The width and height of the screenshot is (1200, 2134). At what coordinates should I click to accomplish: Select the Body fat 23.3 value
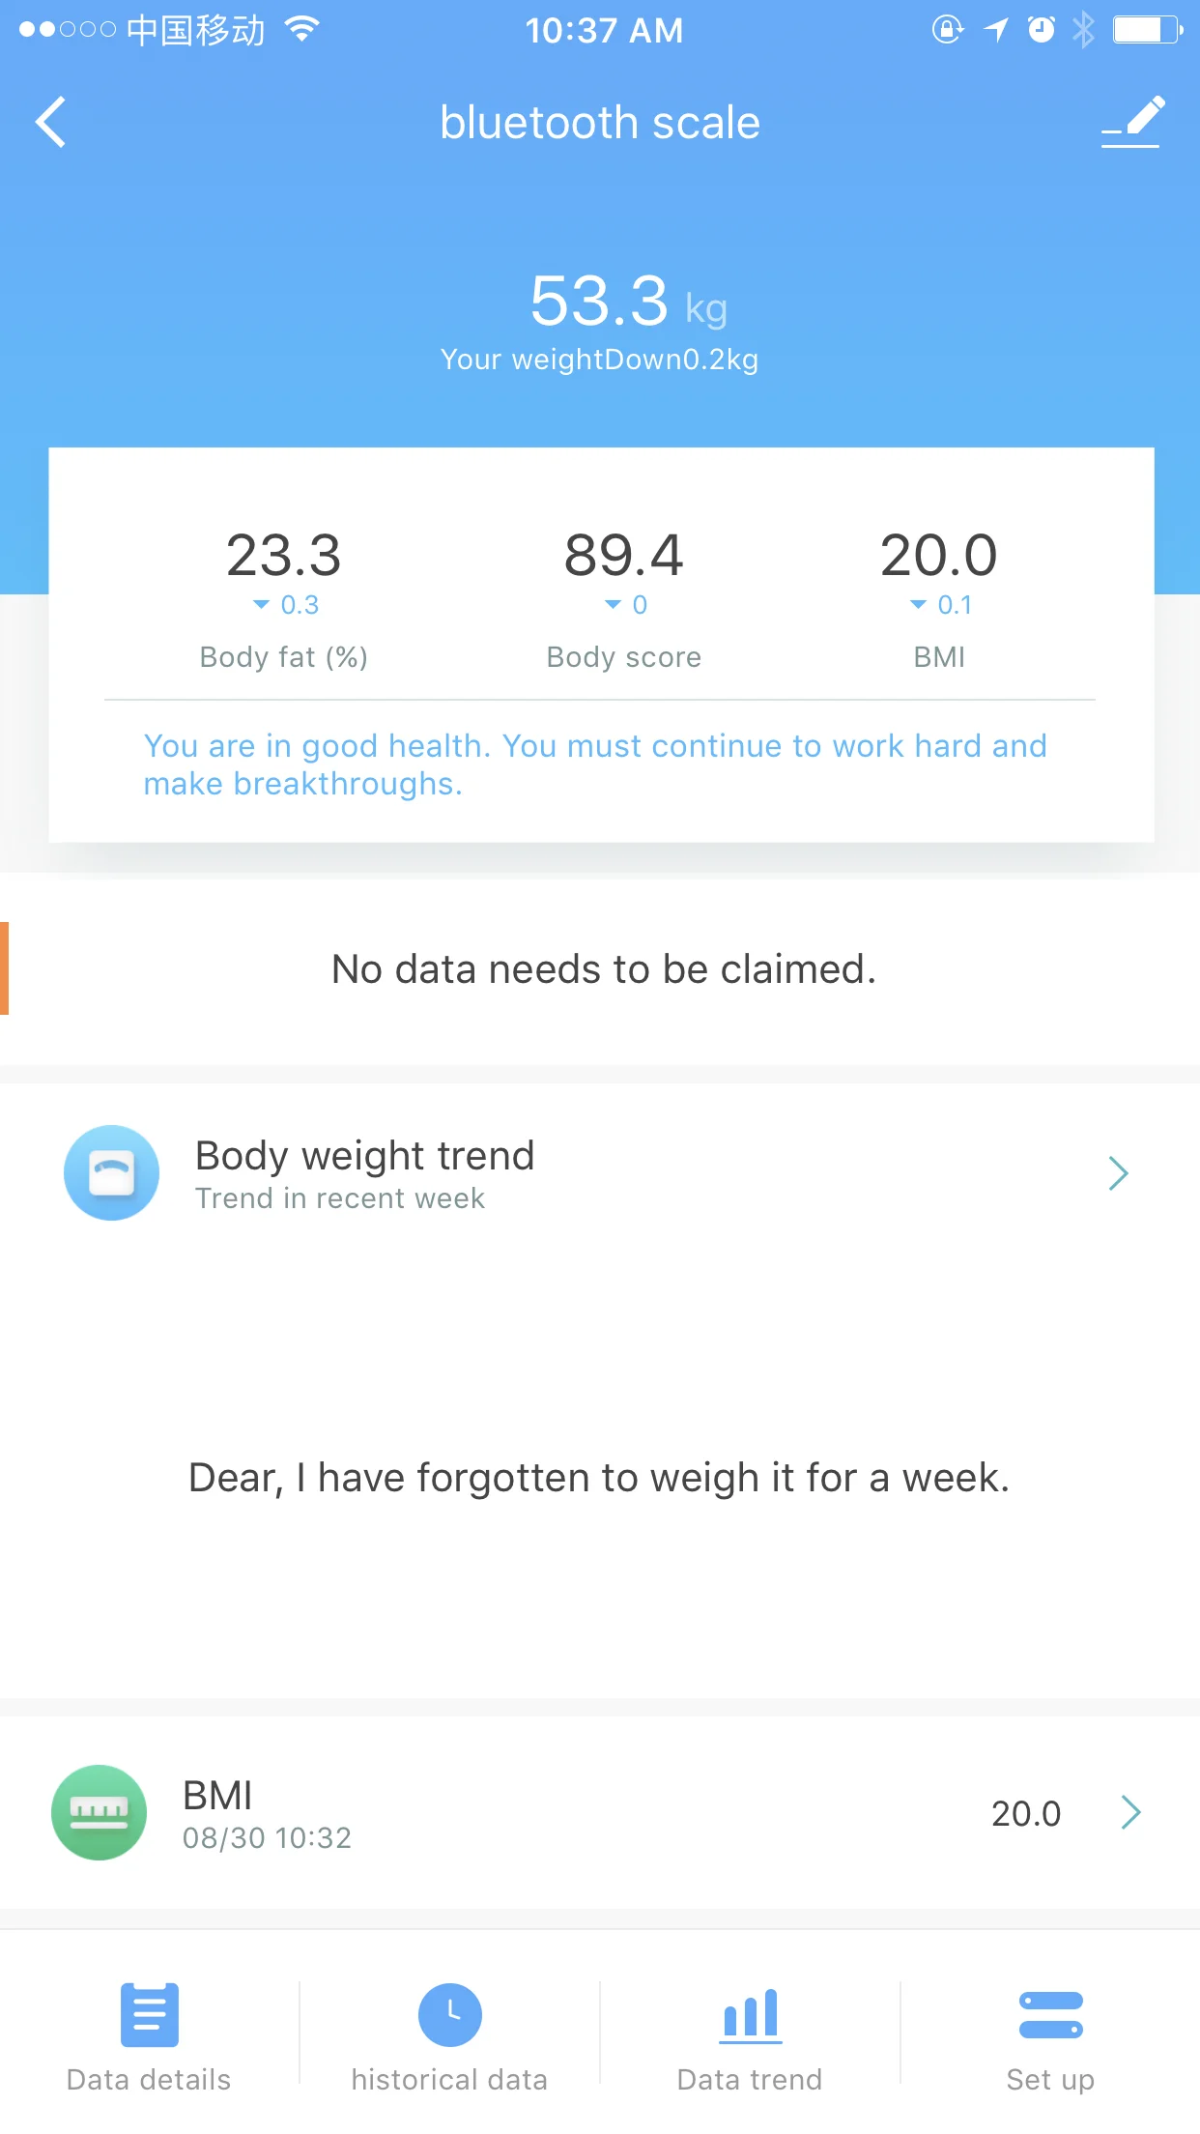pos(284,556)
